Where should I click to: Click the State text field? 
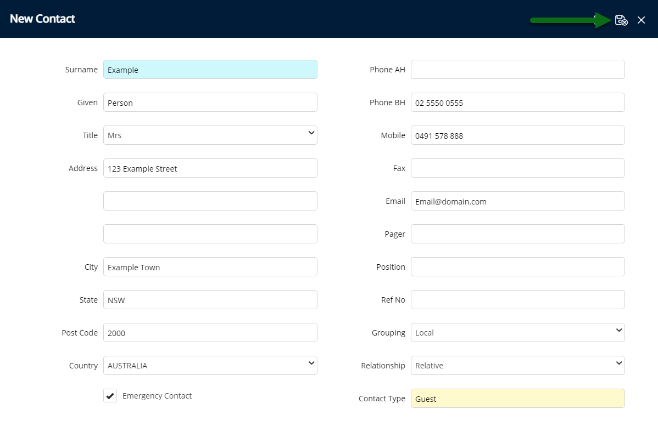click(x=210, y=300)
